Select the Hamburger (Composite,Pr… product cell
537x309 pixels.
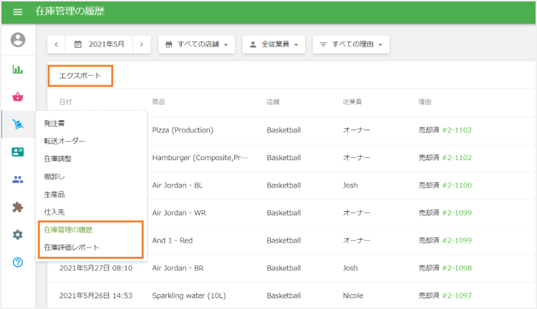pyautogui.click(x=200, y=158)
